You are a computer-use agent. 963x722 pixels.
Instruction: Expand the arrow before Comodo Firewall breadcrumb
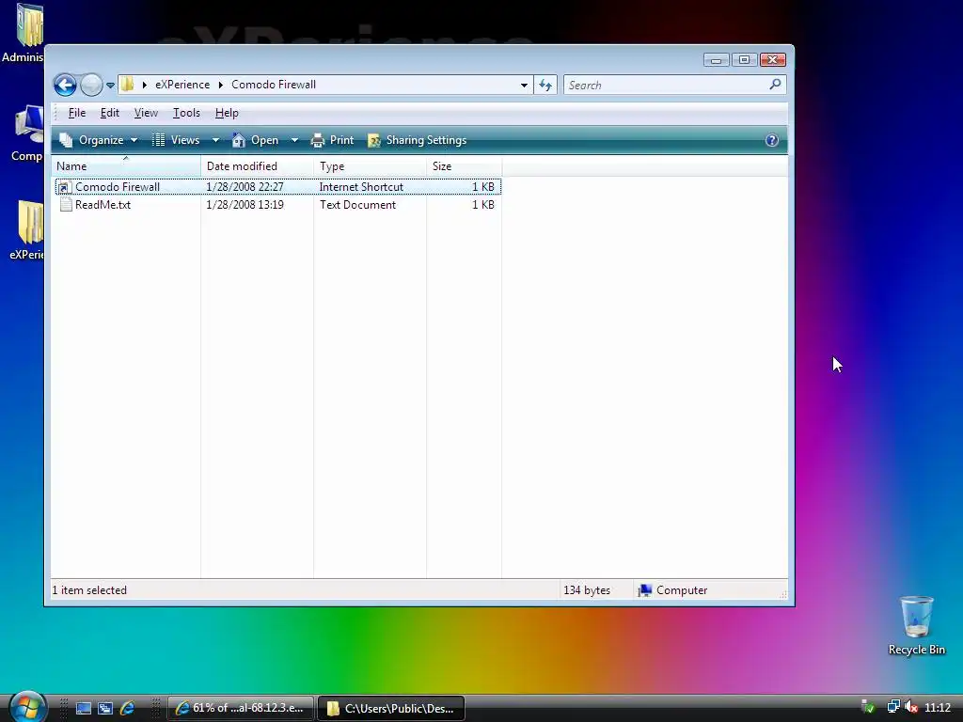[x=220, y=85]
